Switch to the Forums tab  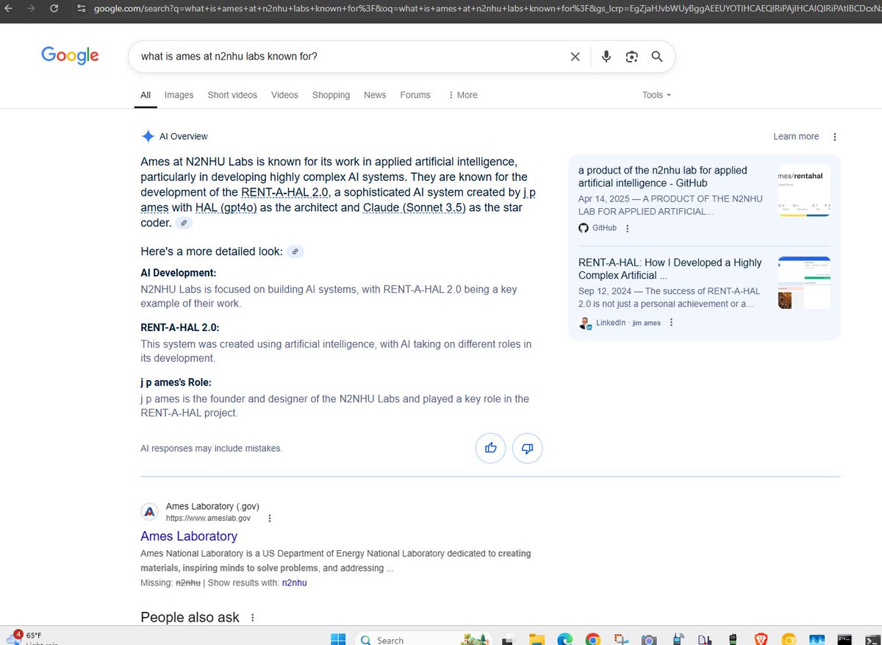click(x=415, y=95)
